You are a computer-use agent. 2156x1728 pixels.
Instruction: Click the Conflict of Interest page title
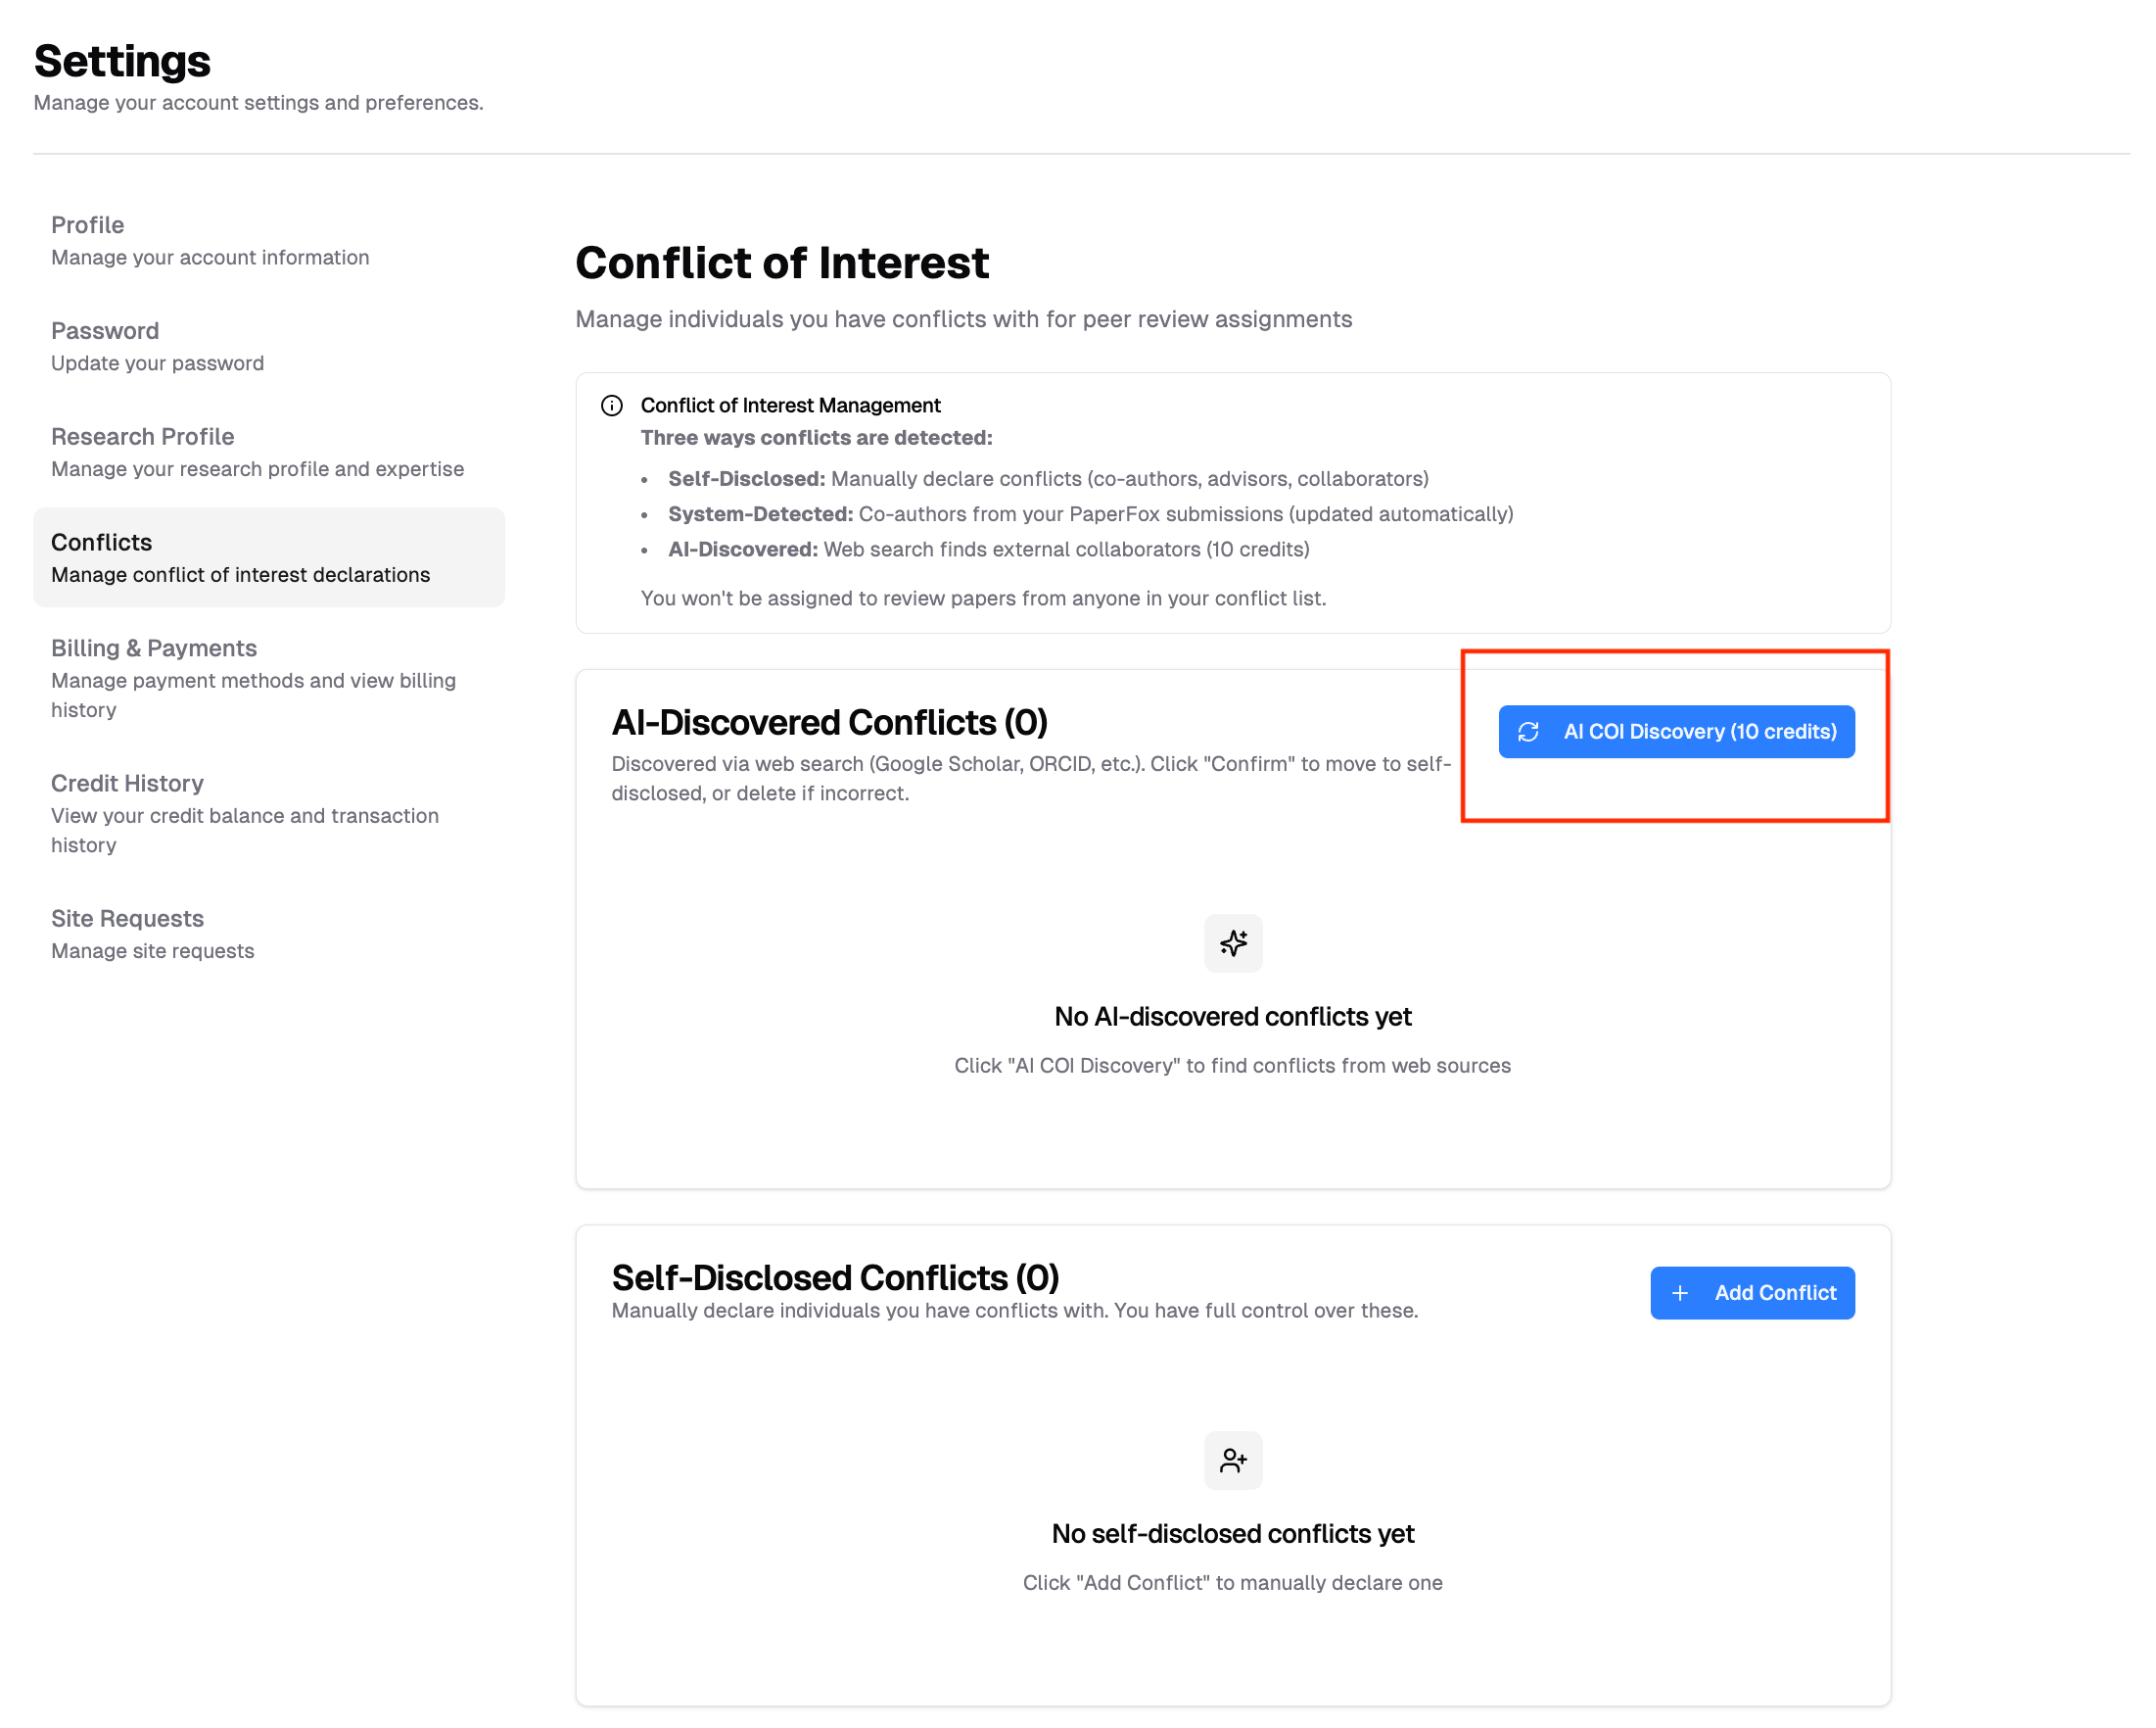pos(782,264)
